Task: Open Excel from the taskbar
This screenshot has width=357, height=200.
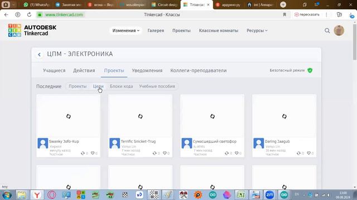Action: (242, 195)
